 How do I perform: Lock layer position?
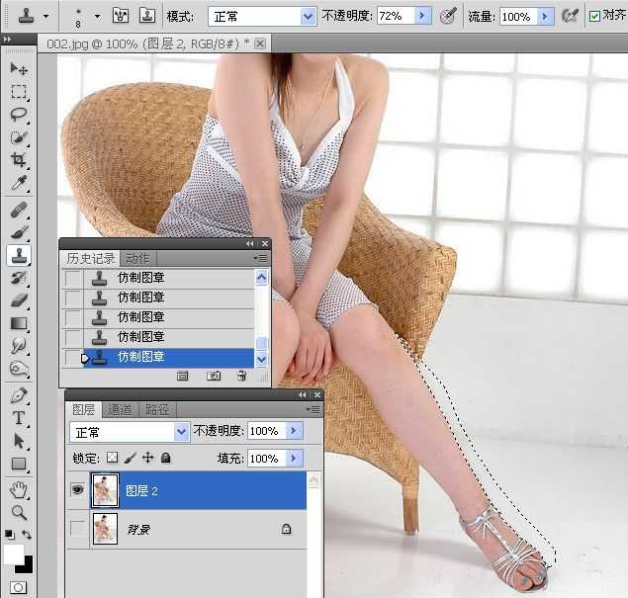coord(148,458)
